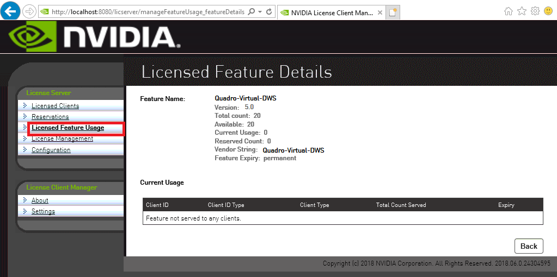Click the browser forward arrow button
Image resolution: width=557 pixels, height=277 pixels.
coord(29,11)
